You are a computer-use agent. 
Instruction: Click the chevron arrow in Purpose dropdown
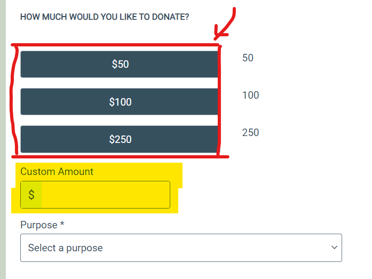point(335,248)
